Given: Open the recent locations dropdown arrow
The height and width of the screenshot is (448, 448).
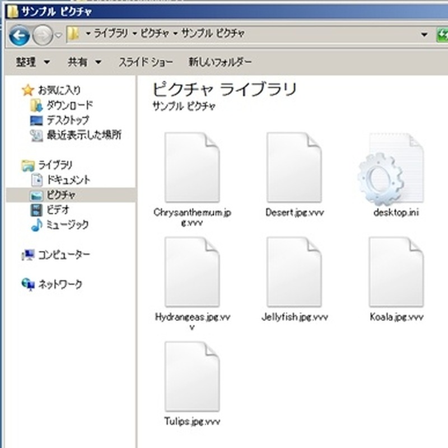Looking at the screenshot, I should [x=59, y=36].
